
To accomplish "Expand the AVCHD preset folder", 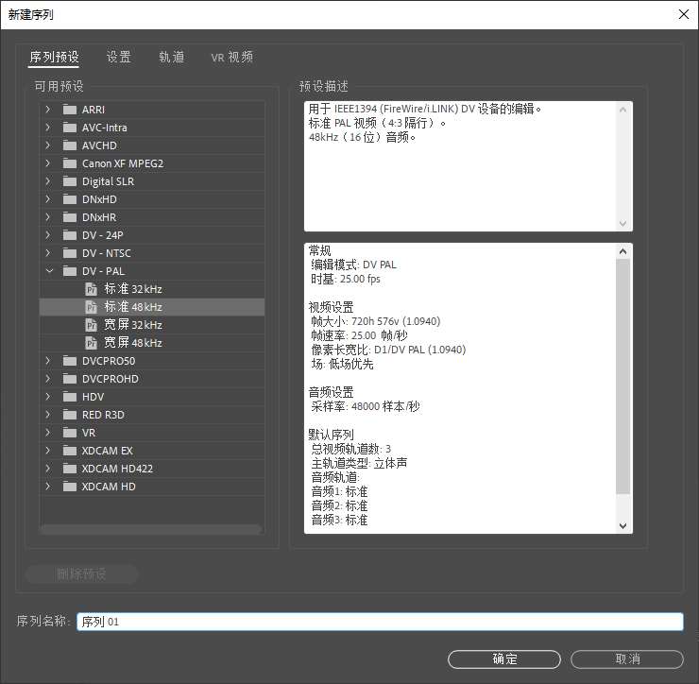I will point(48,145).
